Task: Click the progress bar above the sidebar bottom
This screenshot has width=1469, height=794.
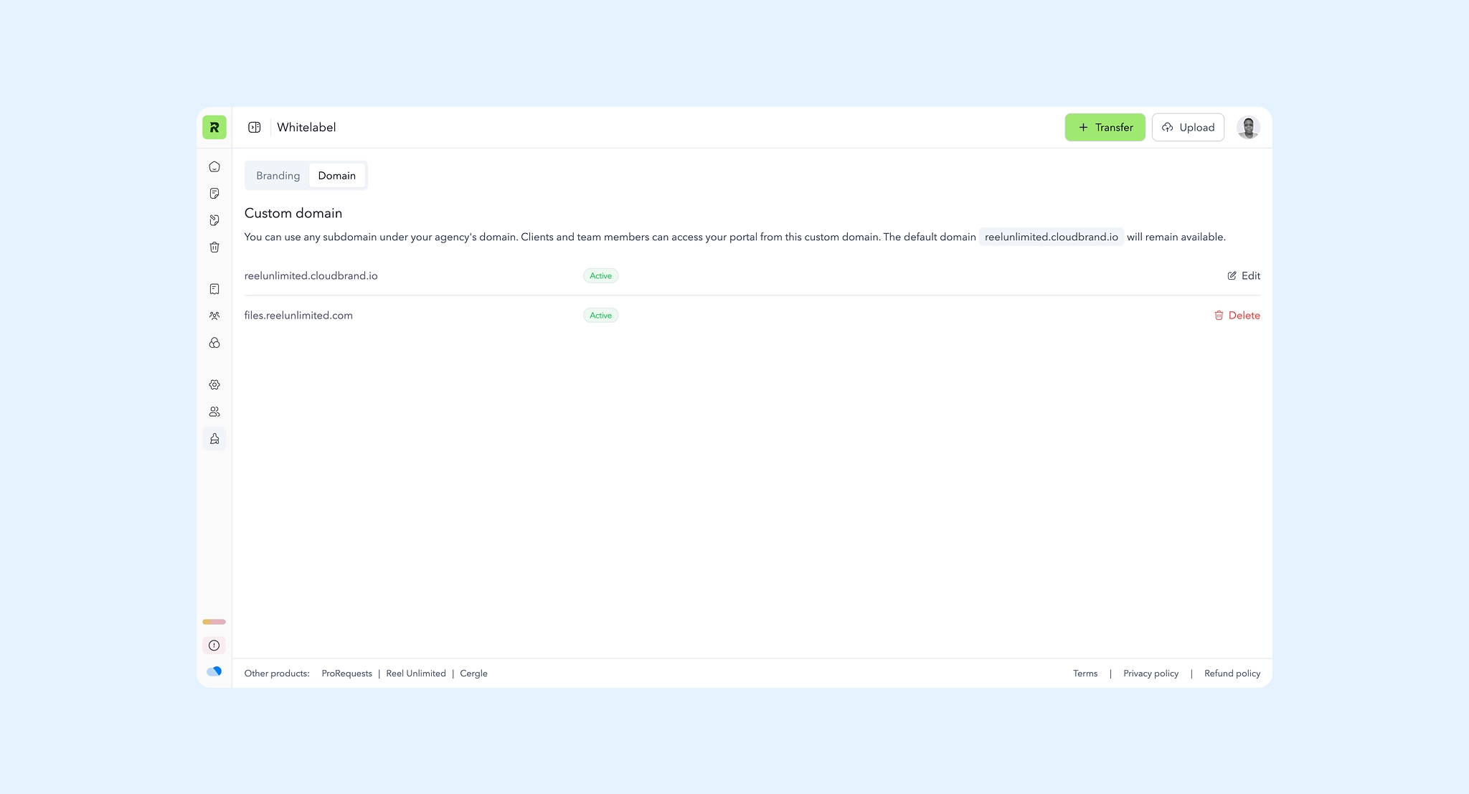Action: tap(214, 622)
